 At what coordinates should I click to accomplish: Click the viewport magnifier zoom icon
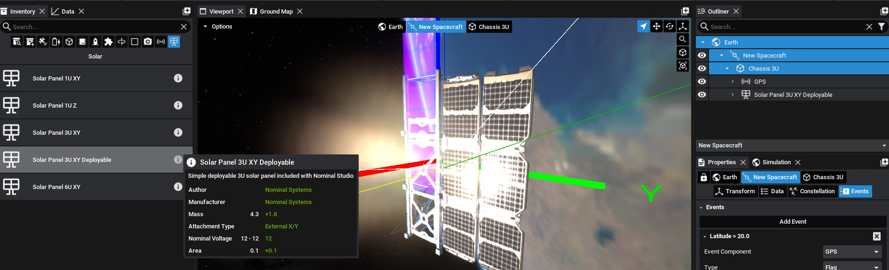683,39
